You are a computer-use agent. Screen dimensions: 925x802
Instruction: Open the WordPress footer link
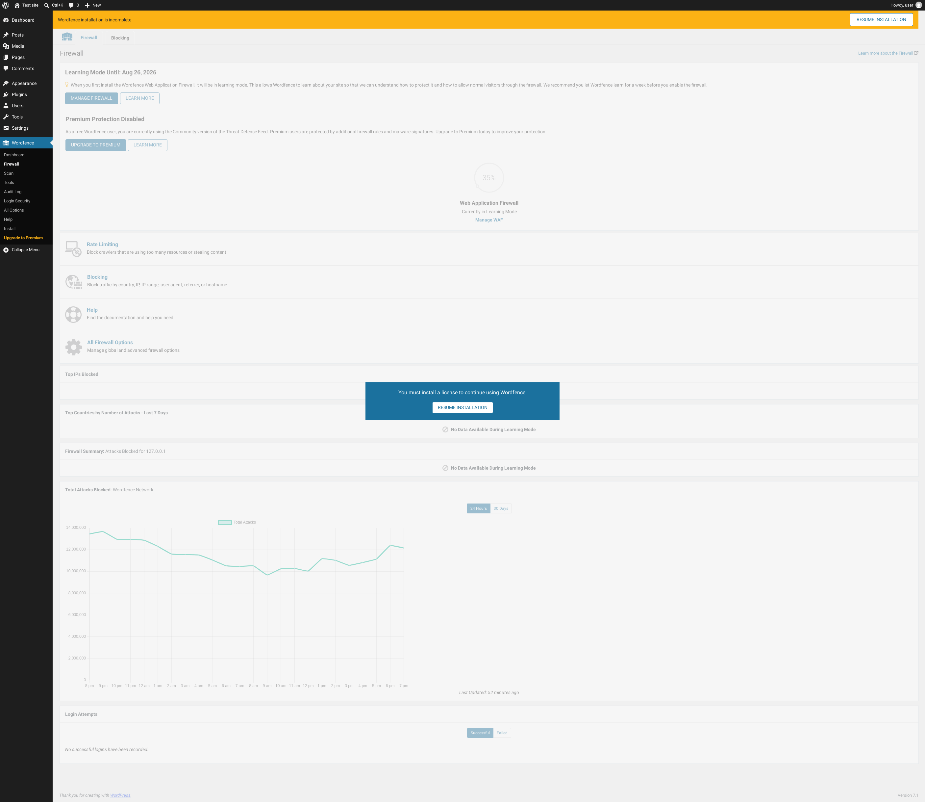coord(120,795)
